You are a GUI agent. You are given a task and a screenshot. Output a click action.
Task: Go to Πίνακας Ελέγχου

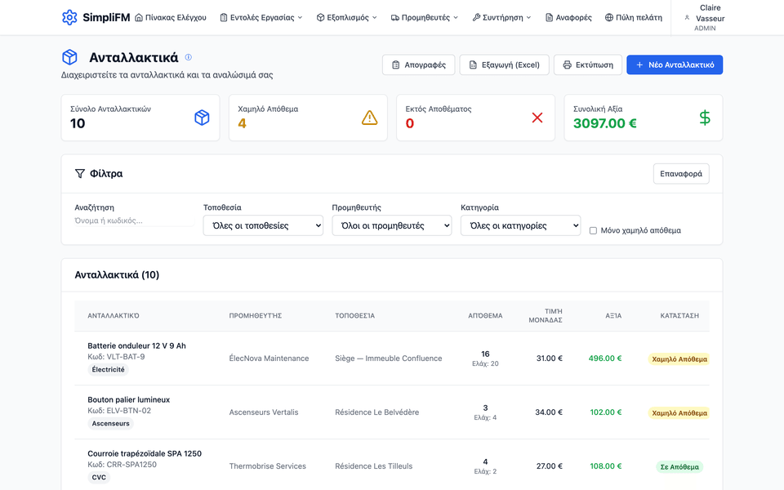[171, 17]
